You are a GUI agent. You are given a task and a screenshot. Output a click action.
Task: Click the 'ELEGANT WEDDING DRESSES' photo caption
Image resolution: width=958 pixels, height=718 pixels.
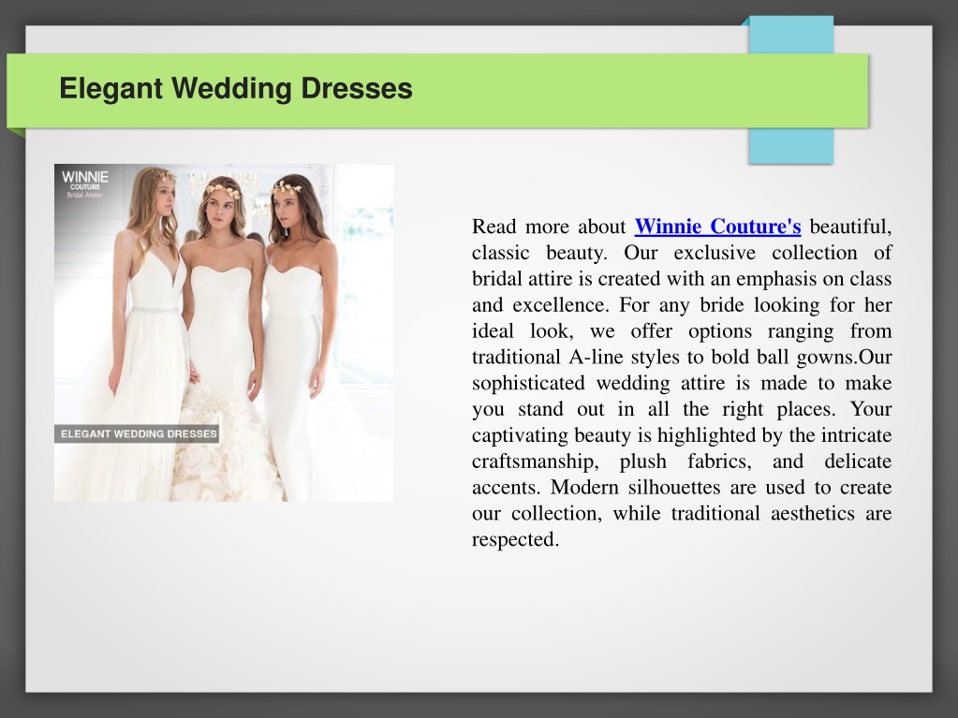pos(139,434)
